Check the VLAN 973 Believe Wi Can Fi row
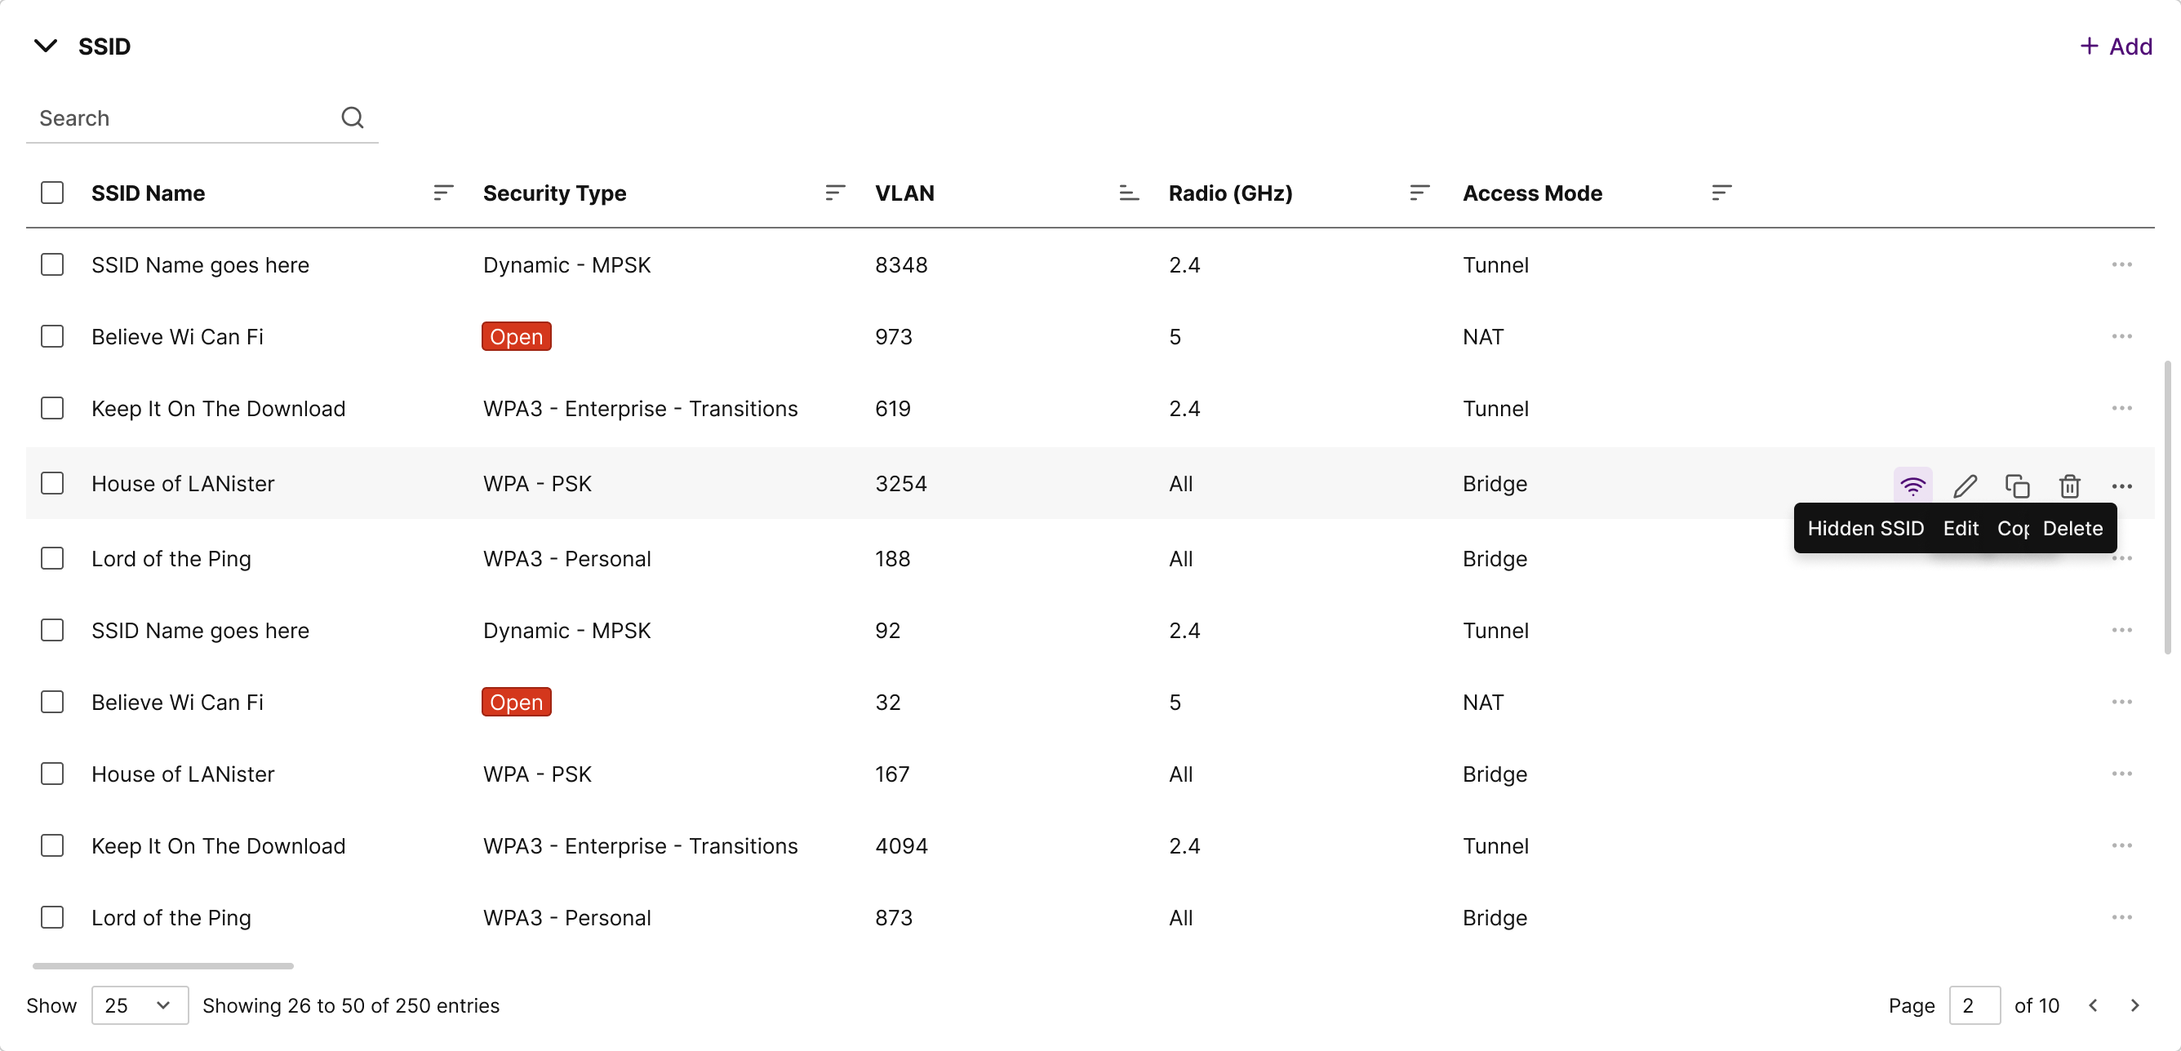The width and height of the screenshot is (2181, 1051). (52, 337)
